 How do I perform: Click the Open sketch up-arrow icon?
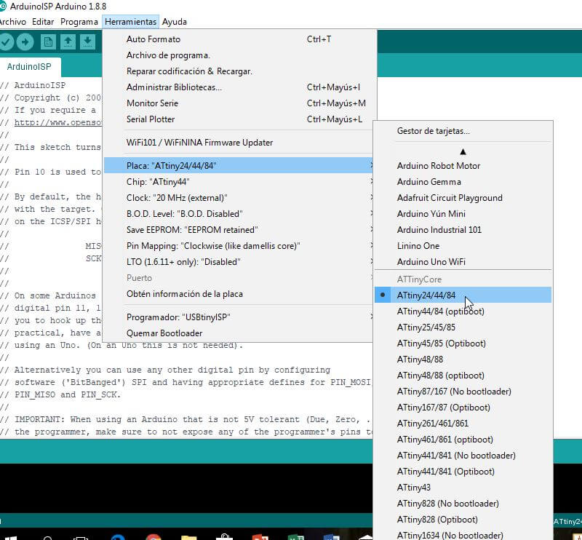point(68,41)
